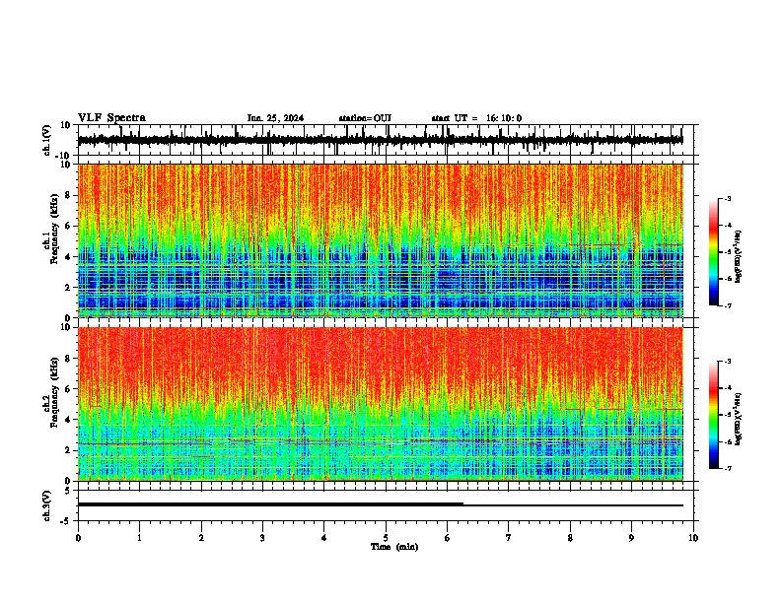Click the "-7" label on ch.2 color bar
Image resolution: width=781 pixels, height=603 pixels.
pos(728,468)
